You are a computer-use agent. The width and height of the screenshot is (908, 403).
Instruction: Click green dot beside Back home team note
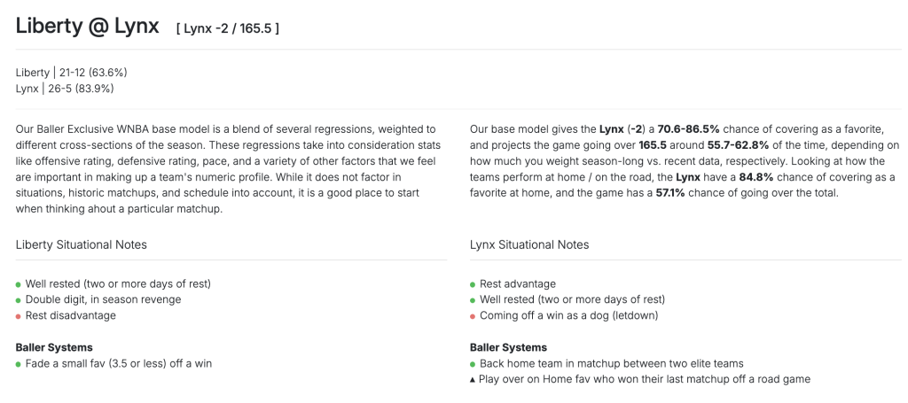(x=473, y=364)
